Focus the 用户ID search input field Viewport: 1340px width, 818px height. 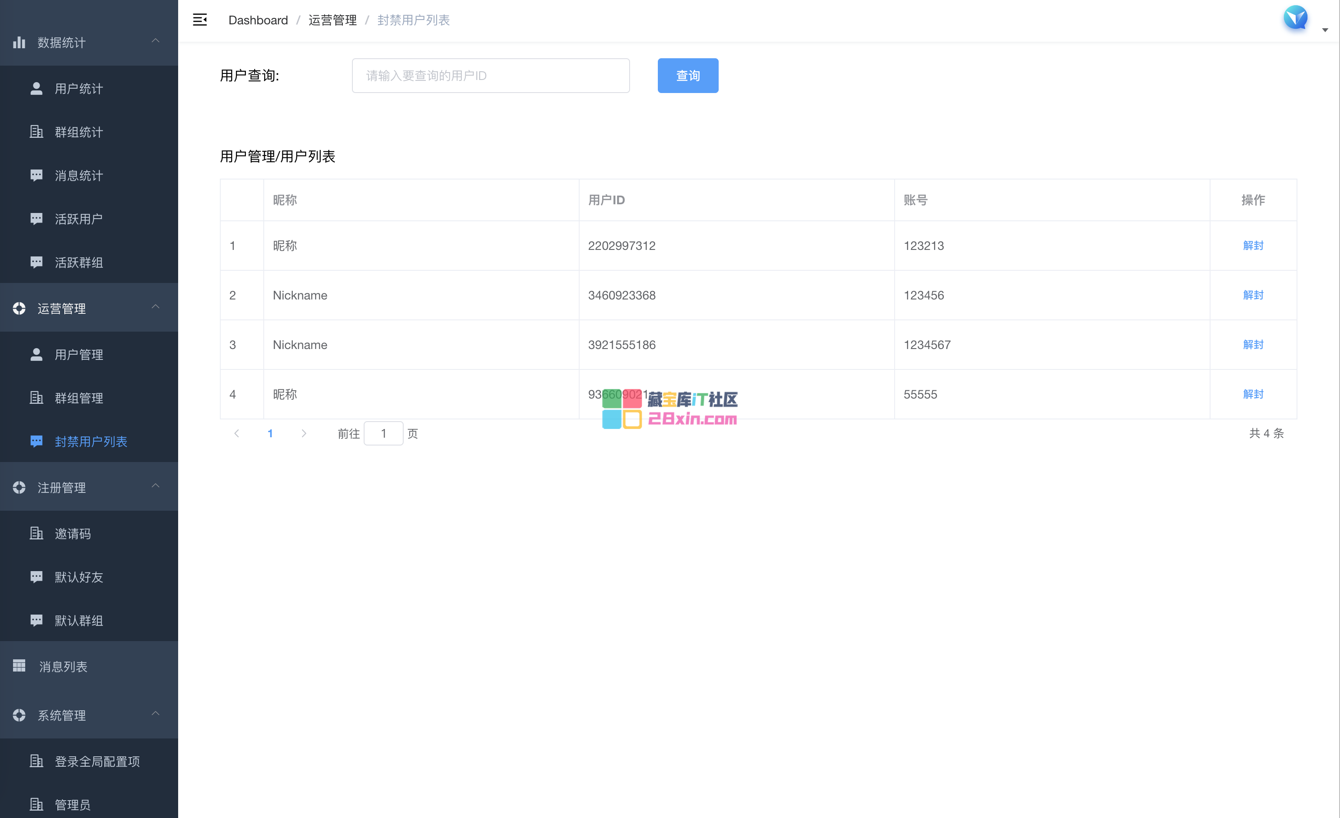490,76
